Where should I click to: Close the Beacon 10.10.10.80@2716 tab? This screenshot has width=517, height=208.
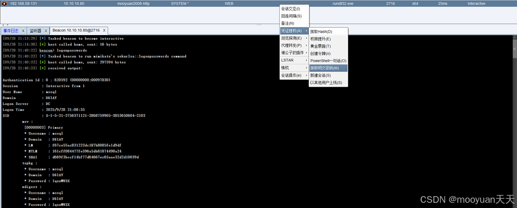pyautogui.click(x=104, y=30)
